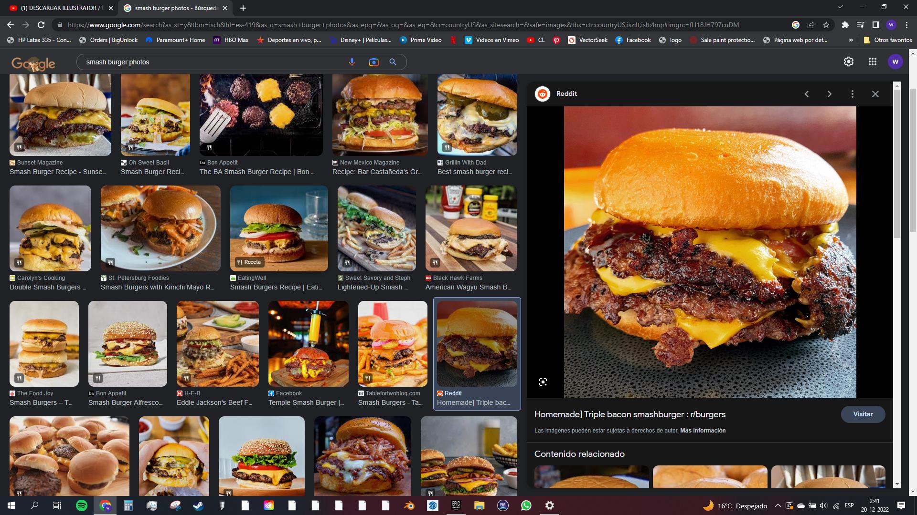Expand hidden bookmarks overflow chevron
Screen dimensions: 917x515
point(851,40)
